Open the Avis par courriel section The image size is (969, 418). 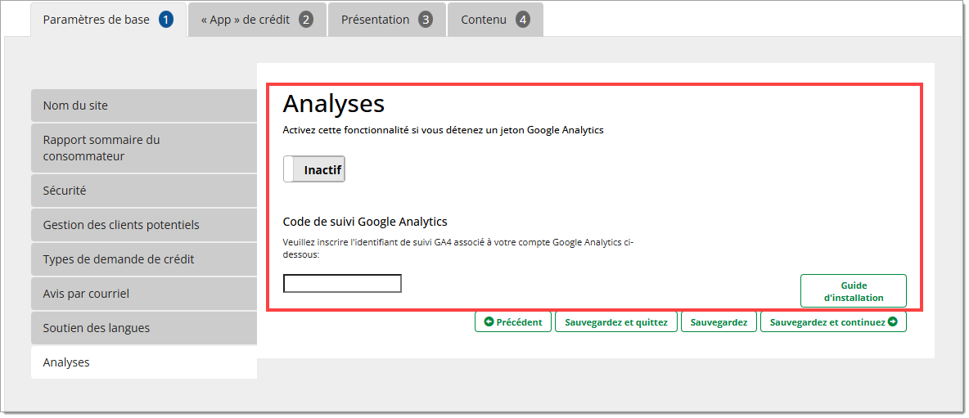144,294
